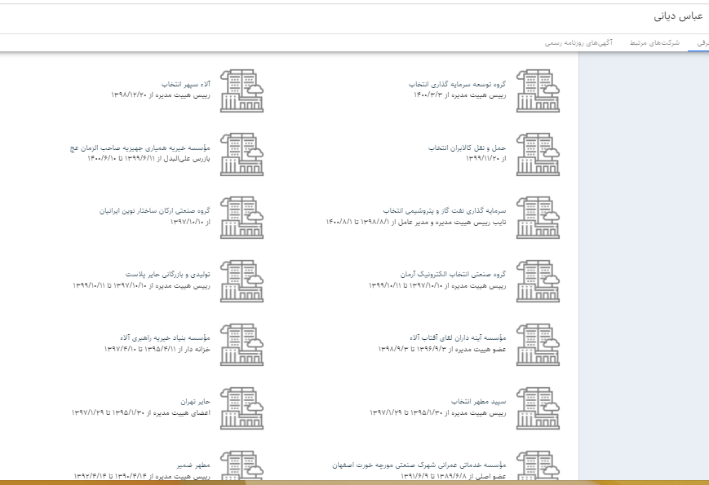Open the تولیدی و بازرگانی حایر پلاست link

click(x=168, y=275)
